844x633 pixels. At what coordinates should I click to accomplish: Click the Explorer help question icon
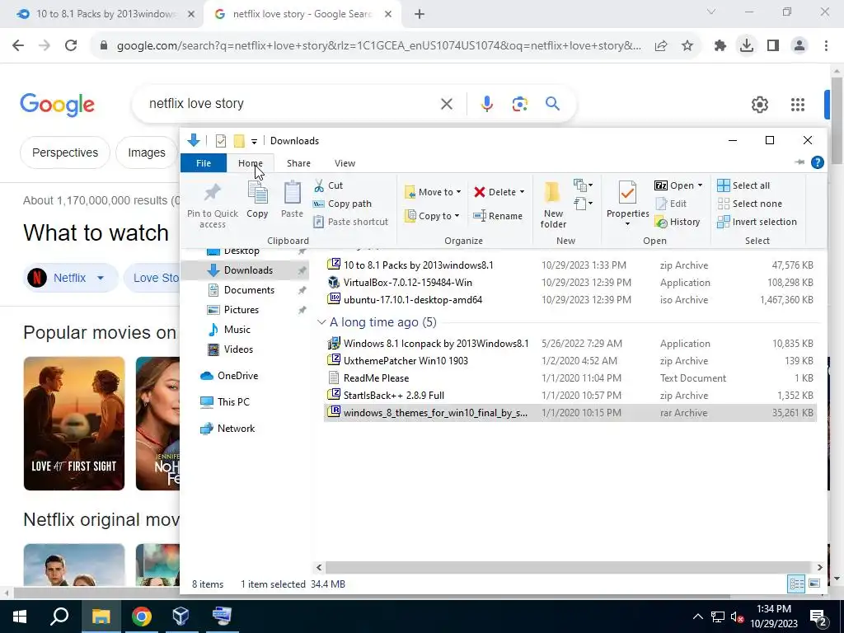coord(817,162)
